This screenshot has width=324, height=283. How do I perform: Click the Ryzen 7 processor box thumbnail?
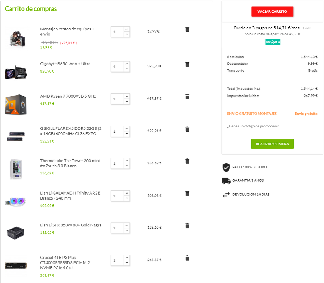pyautogui.click(x=16, y=104)
